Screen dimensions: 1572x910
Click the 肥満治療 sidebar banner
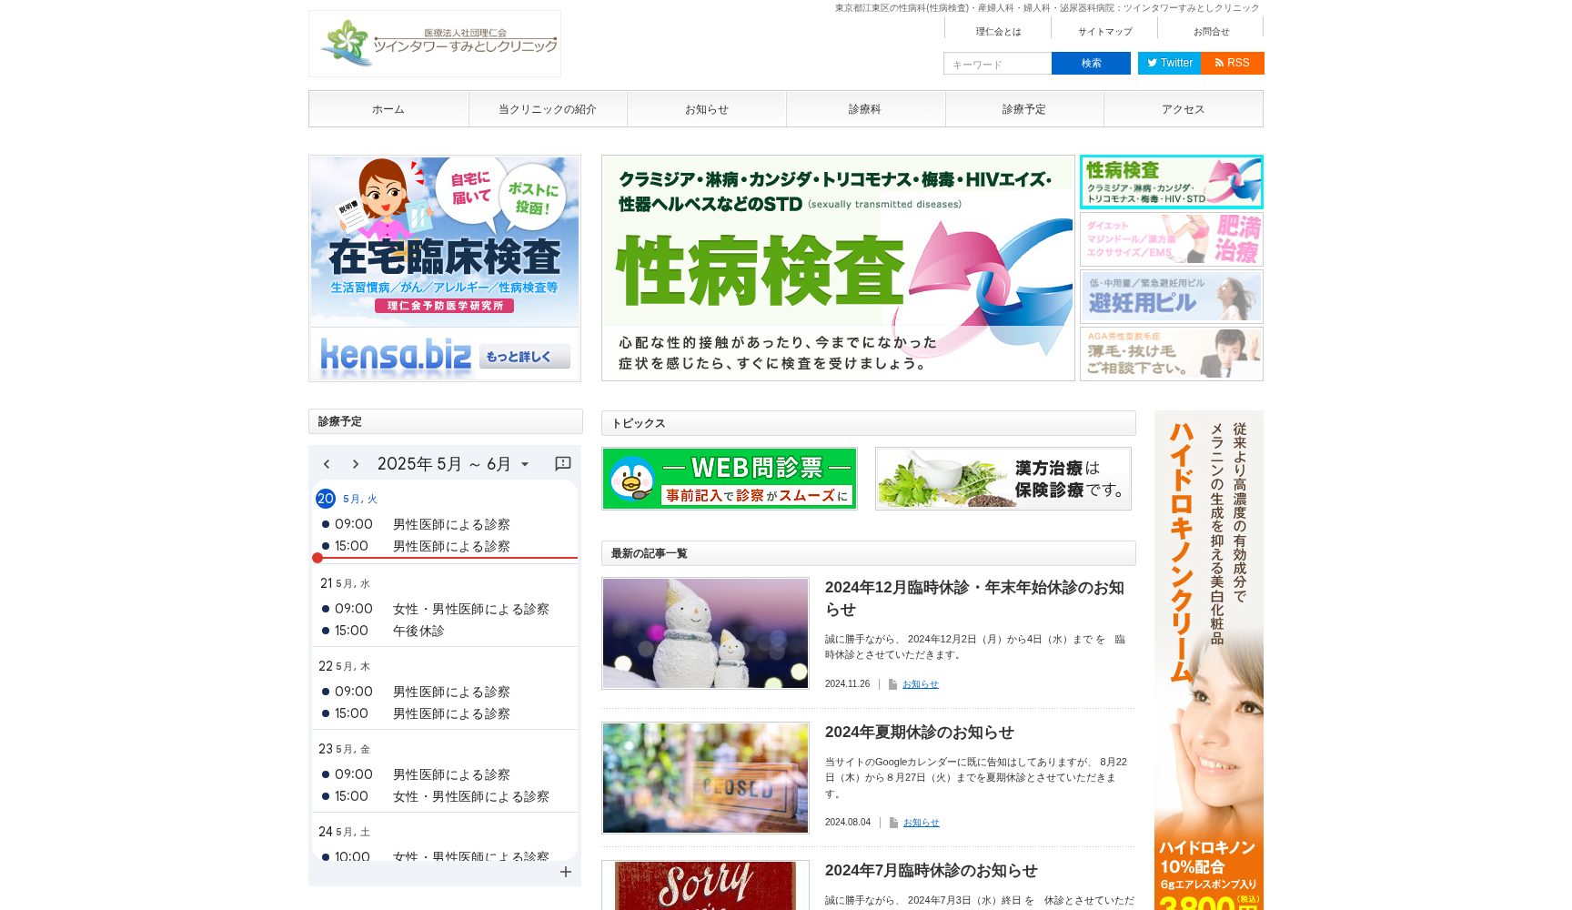(x=1171, y=239)
